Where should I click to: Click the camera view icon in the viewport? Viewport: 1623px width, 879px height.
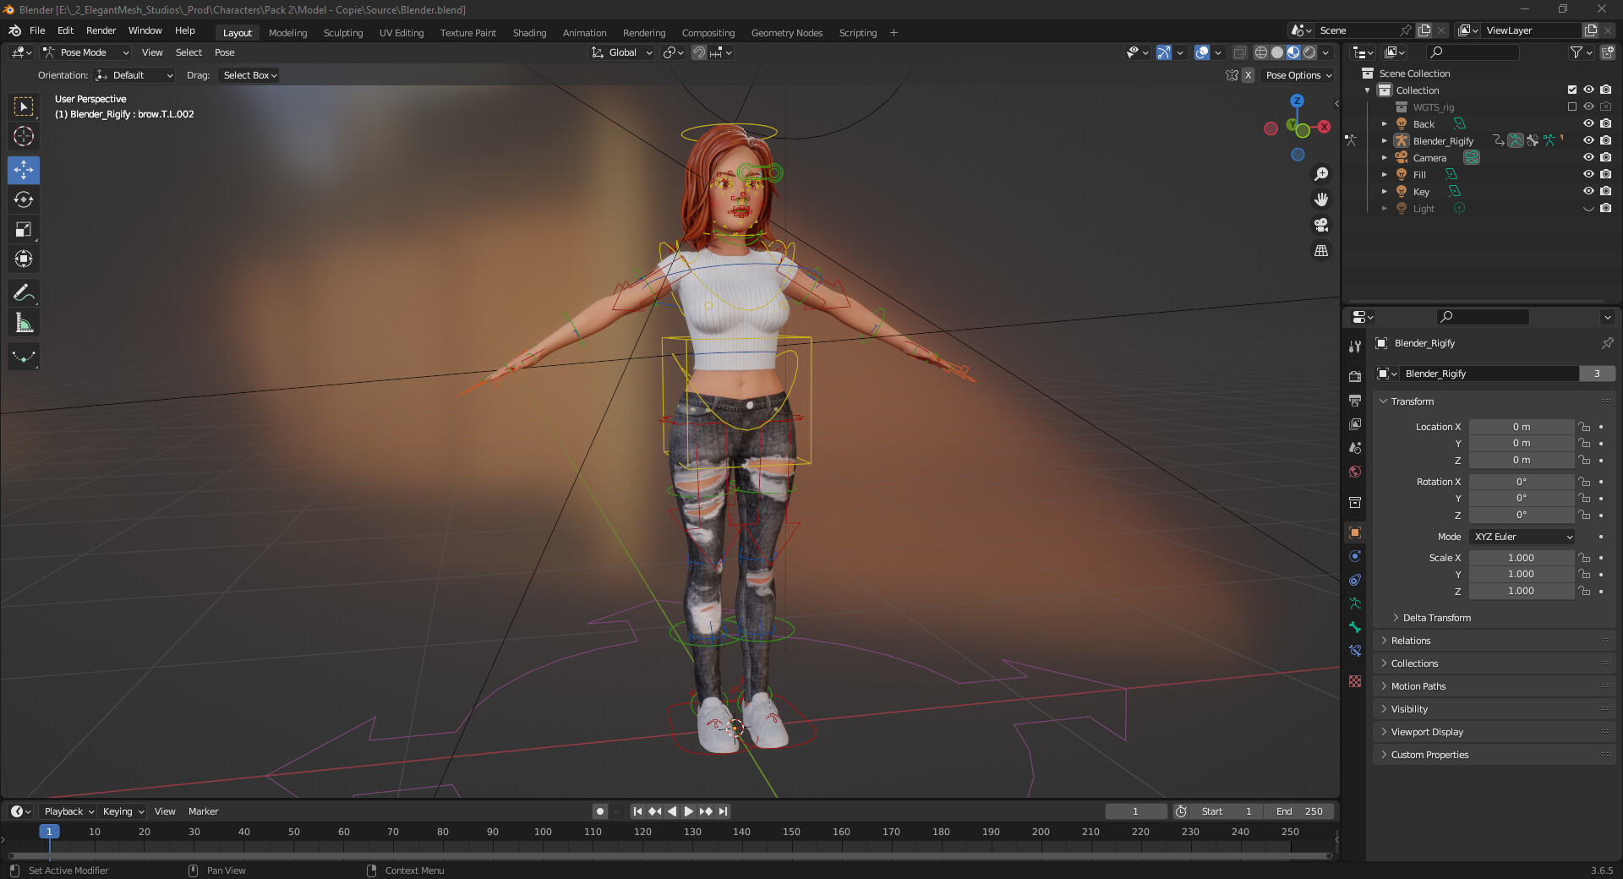click(1320, 225)
